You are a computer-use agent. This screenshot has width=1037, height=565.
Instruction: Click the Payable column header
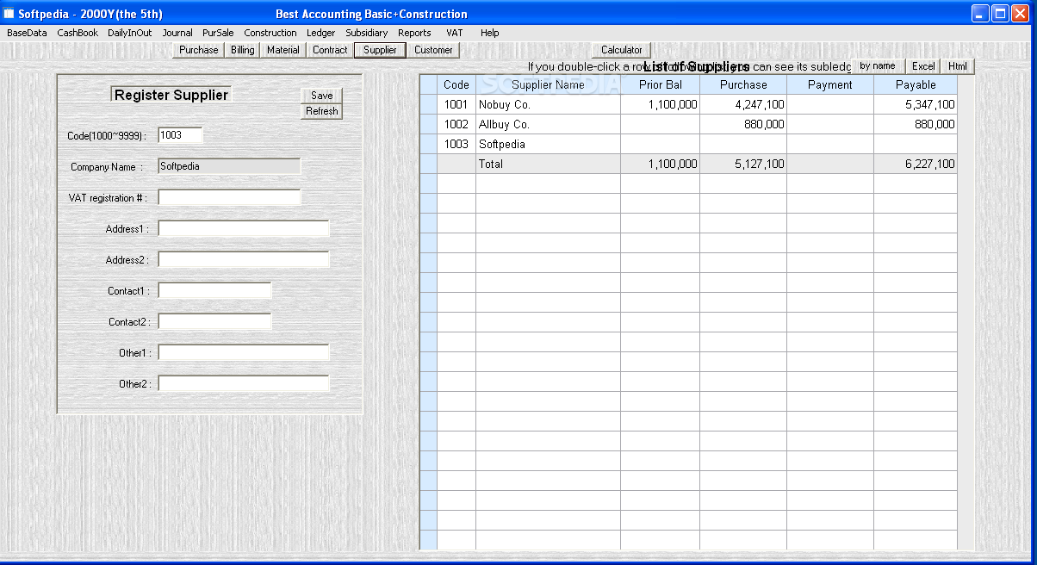(916, 84)
